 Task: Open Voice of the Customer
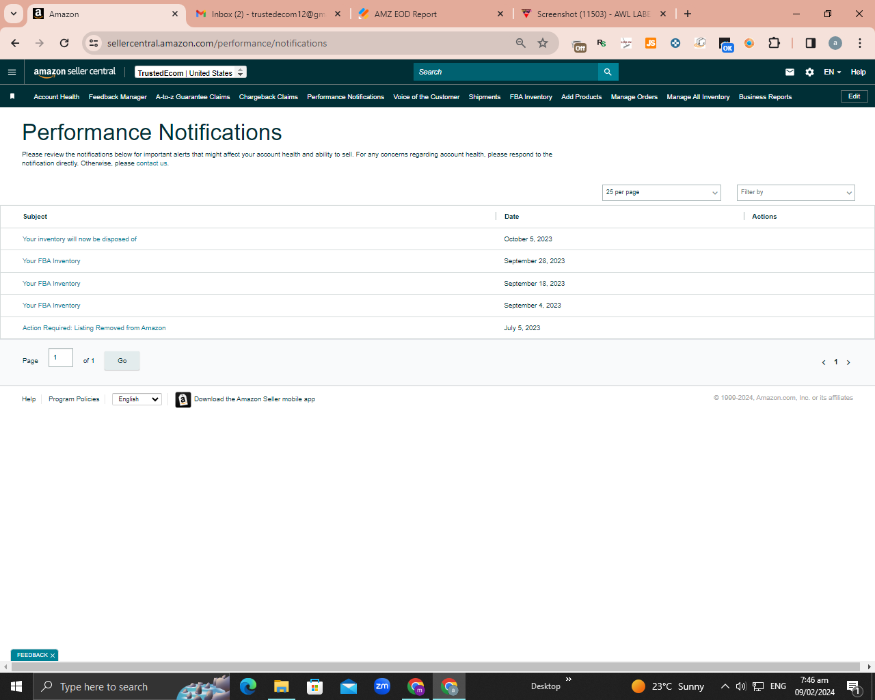(x=427, y=97)
